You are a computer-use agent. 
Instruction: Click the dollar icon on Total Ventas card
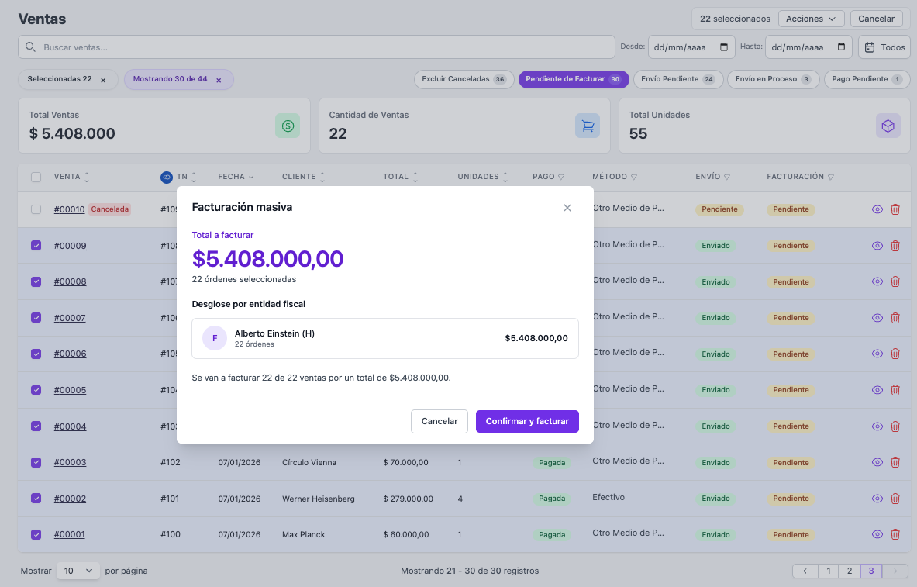[x=288, y=124]
